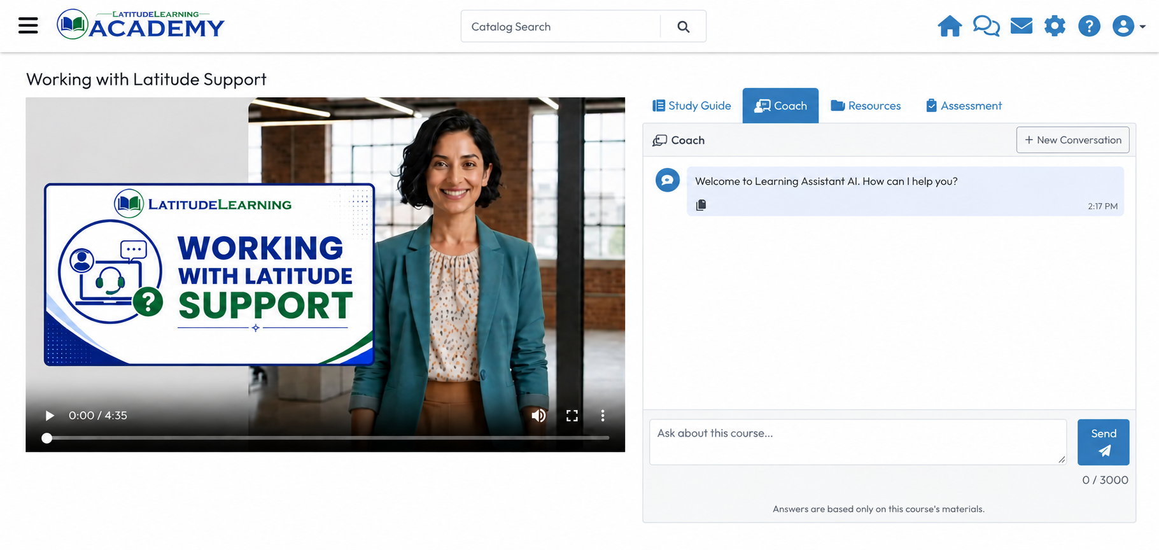Open the help question mark icon

coord(1089,26)
